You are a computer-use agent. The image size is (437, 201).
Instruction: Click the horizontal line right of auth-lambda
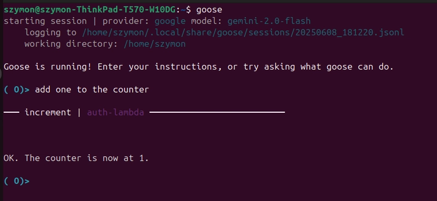pos(217,112)
